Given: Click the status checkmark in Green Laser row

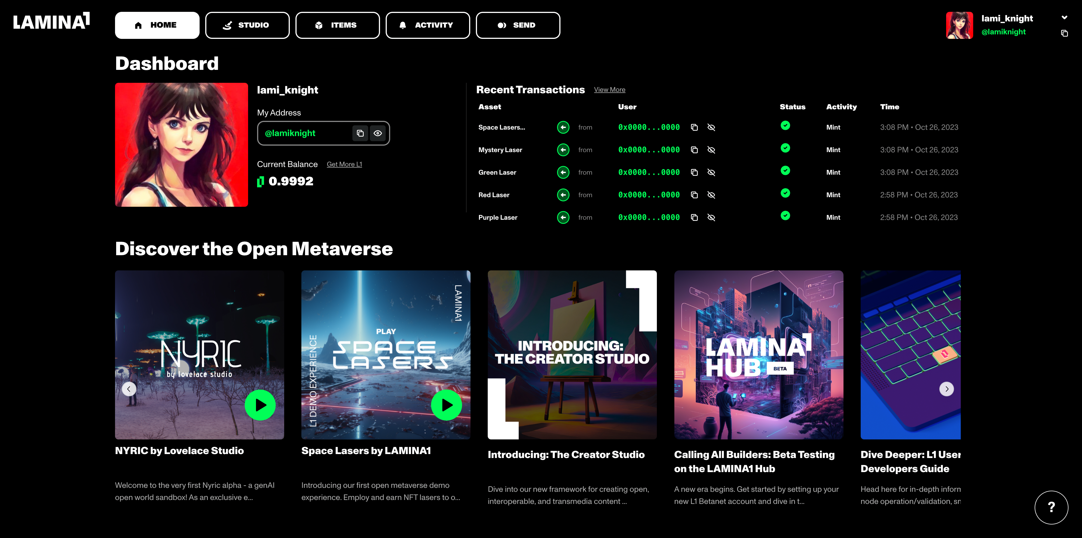Looking at the screenshot, I should [785, 170].
